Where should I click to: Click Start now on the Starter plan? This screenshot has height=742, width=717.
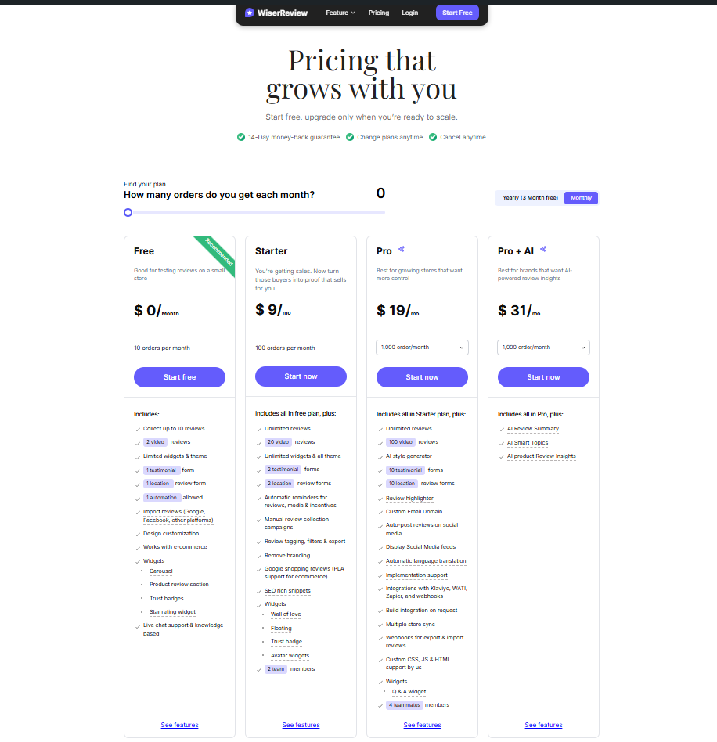click(301, 376)
